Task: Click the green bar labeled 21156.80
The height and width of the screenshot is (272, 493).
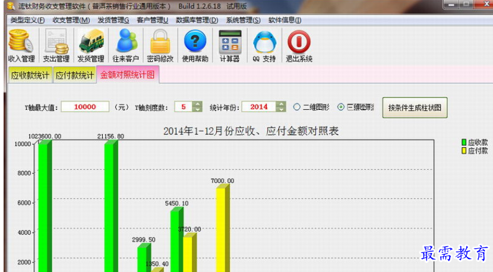Action: tap(111, 206)
